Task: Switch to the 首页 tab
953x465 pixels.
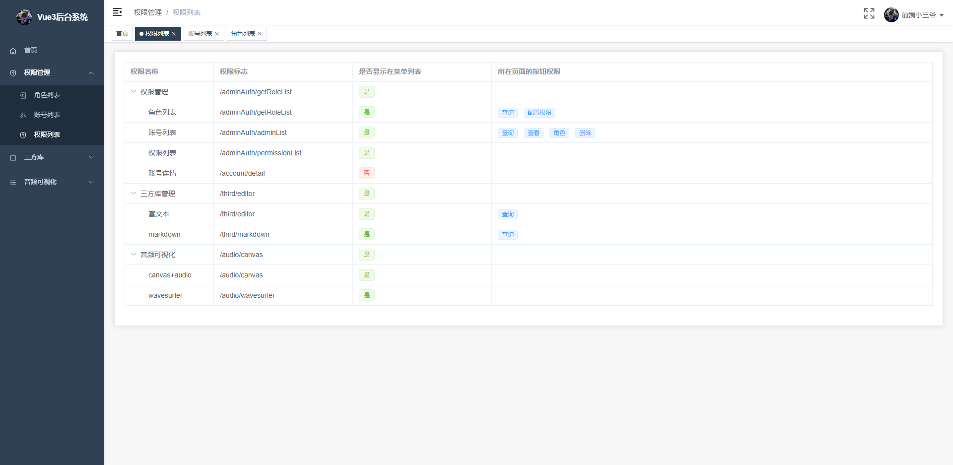Action: tap(122, 34)
